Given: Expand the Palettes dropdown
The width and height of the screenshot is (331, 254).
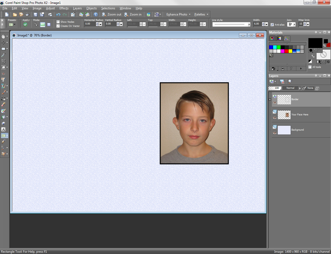Looking at the screenshot, I should point(201,14).
